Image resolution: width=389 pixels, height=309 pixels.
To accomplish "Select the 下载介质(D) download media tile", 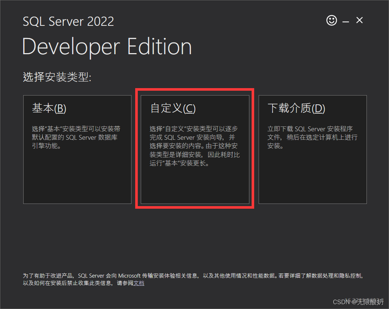I will [312, 149].
